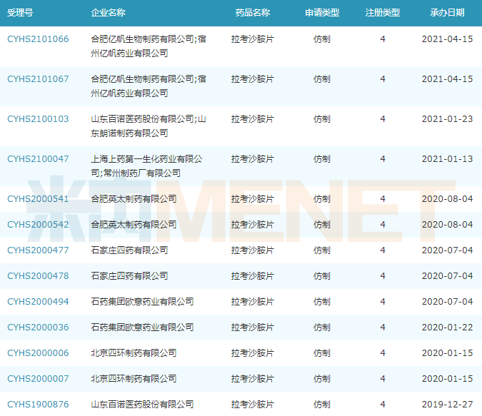Click the 注册类型 column header
This screenshot has width=482, height=416.
(383, 13)
